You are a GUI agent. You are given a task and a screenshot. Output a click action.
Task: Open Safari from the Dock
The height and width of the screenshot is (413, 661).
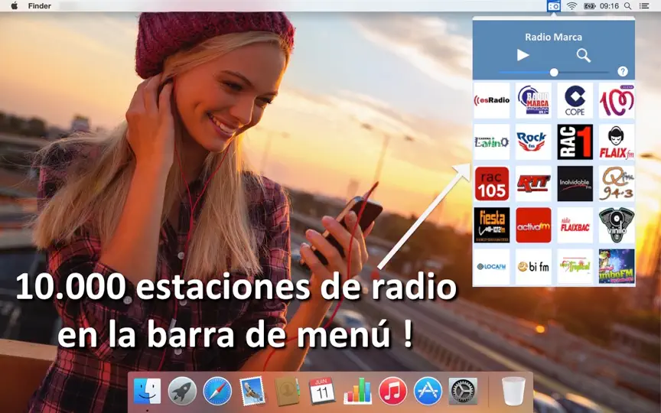point(217,391)
